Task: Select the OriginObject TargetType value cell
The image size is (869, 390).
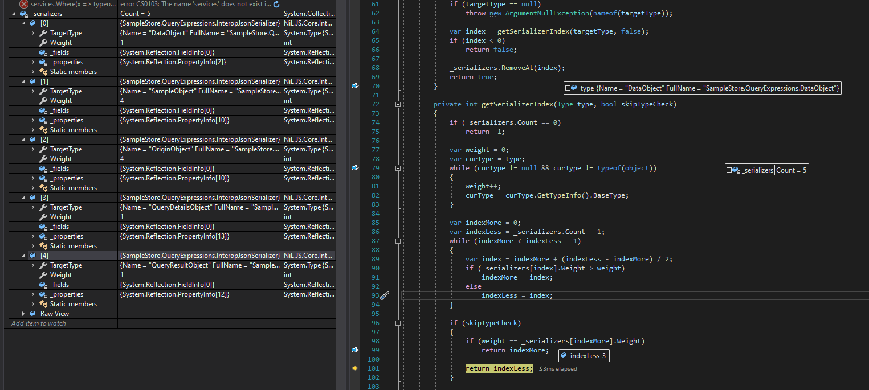Action: tap(199, 149)
